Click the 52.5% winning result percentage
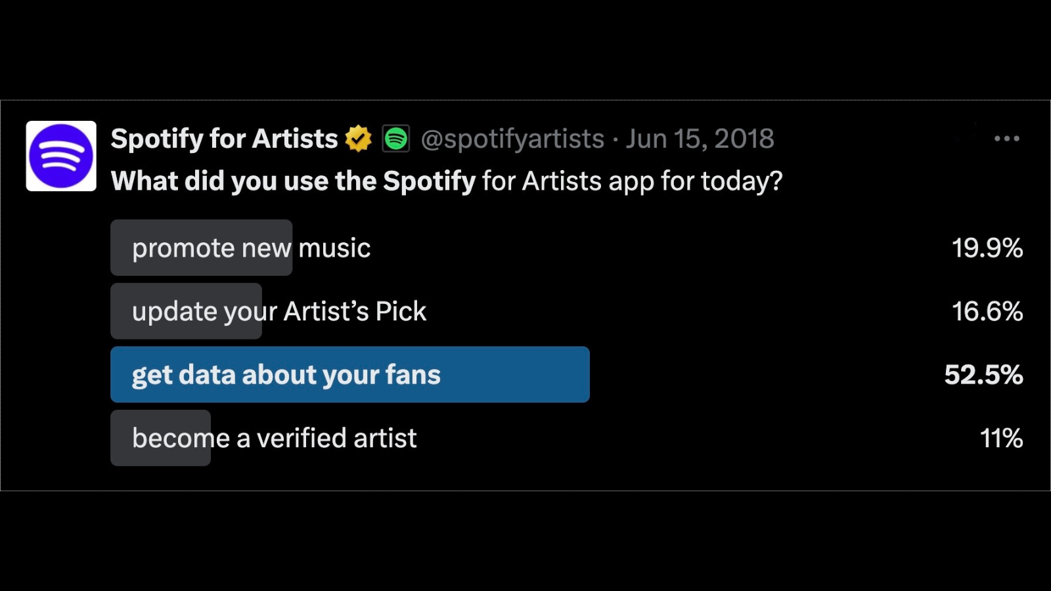Screen dimensions: 1051x591 tap(983, 375)
